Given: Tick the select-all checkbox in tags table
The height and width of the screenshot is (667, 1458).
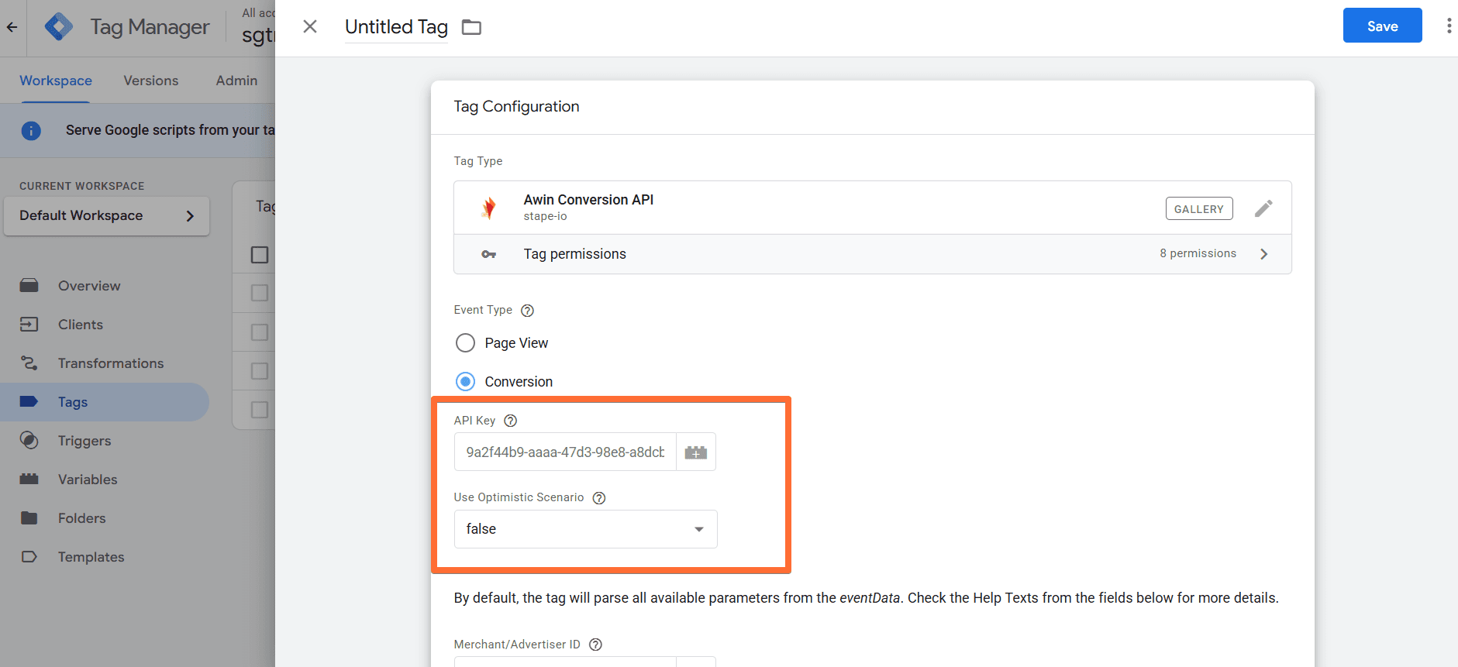Looking at the screenshot, I should 260,255.
